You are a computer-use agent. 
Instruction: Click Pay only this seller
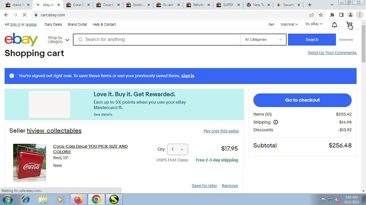[x=221, y=131]
